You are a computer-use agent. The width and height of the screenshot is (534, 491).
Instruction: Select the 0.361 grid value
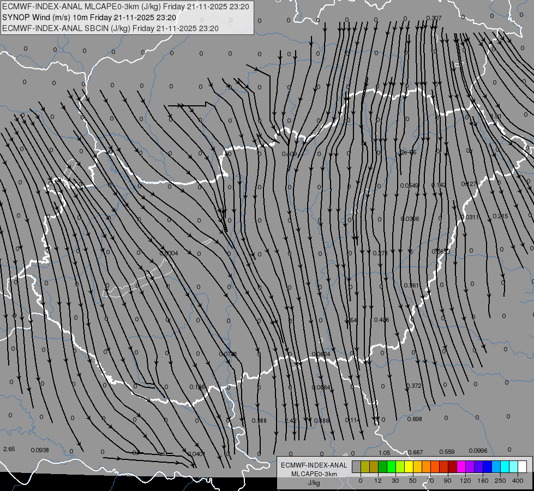pos(411,285)
